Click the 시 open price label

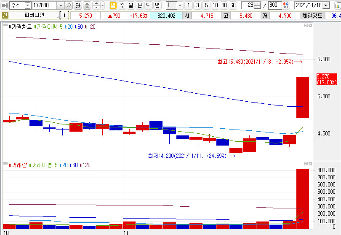187,16
